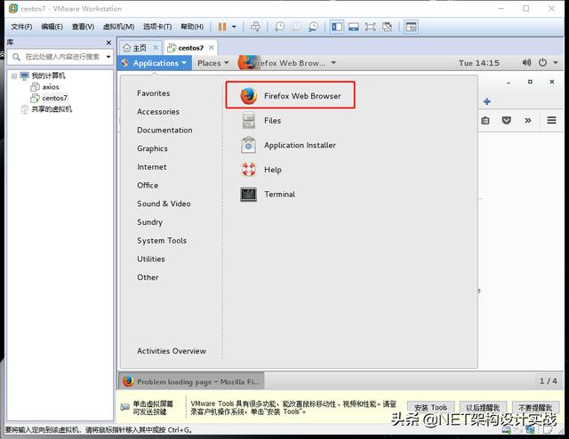569x439 pixels.
Task: Click the Applications menu button
Action: pos(155,63)
